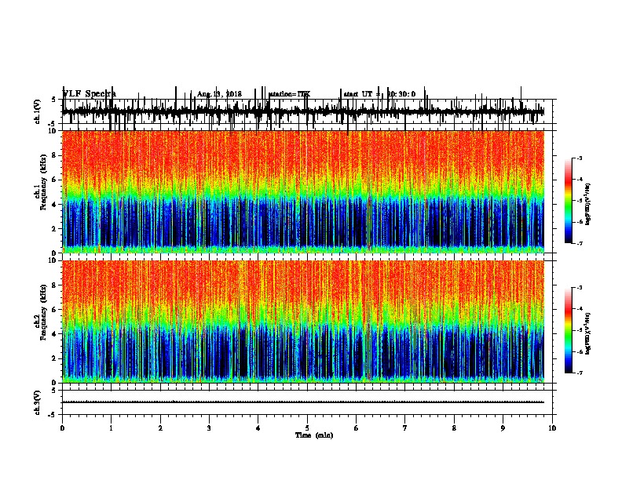The height and width of the screenshot is (480, 622).
Task: Click time axis tick label "9"
Action: tap(503, 428)
